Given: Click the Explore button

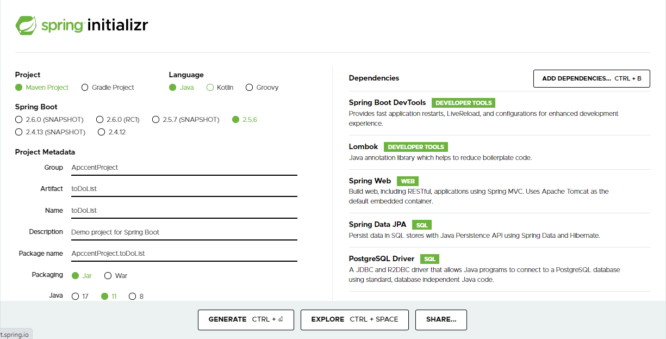Looking at the screenshot, I should tap(354, 319).
